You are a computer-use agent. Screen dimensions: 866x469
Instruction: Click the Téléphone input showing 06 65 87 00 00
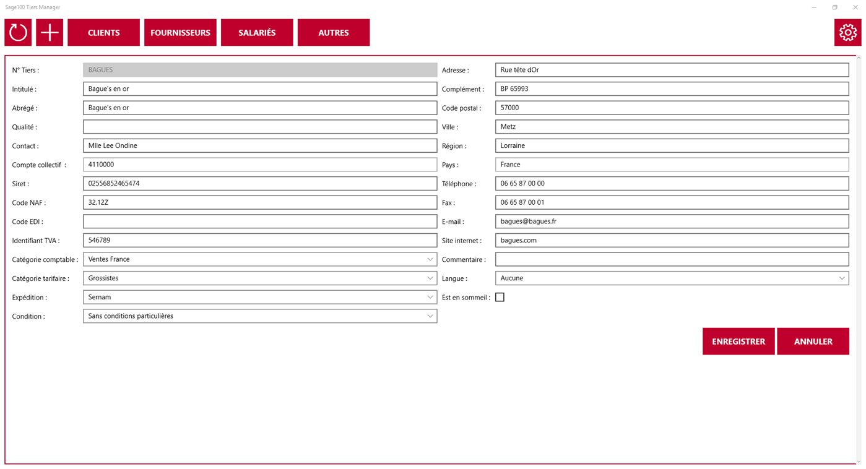point(672,183)
